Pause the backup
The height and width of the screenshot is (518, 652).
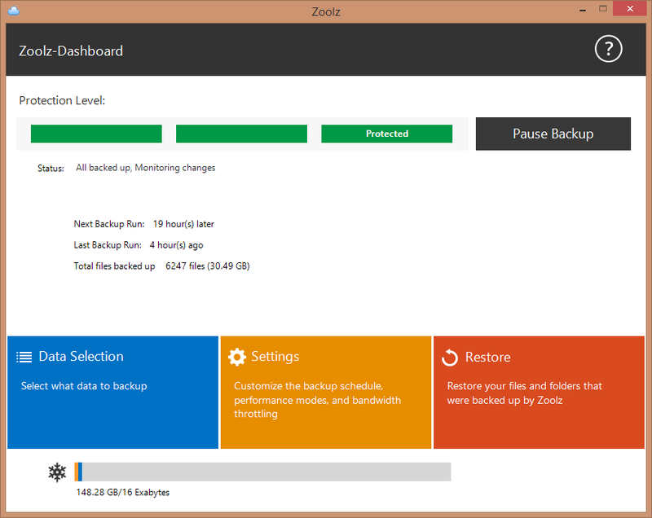pos(553,134)
